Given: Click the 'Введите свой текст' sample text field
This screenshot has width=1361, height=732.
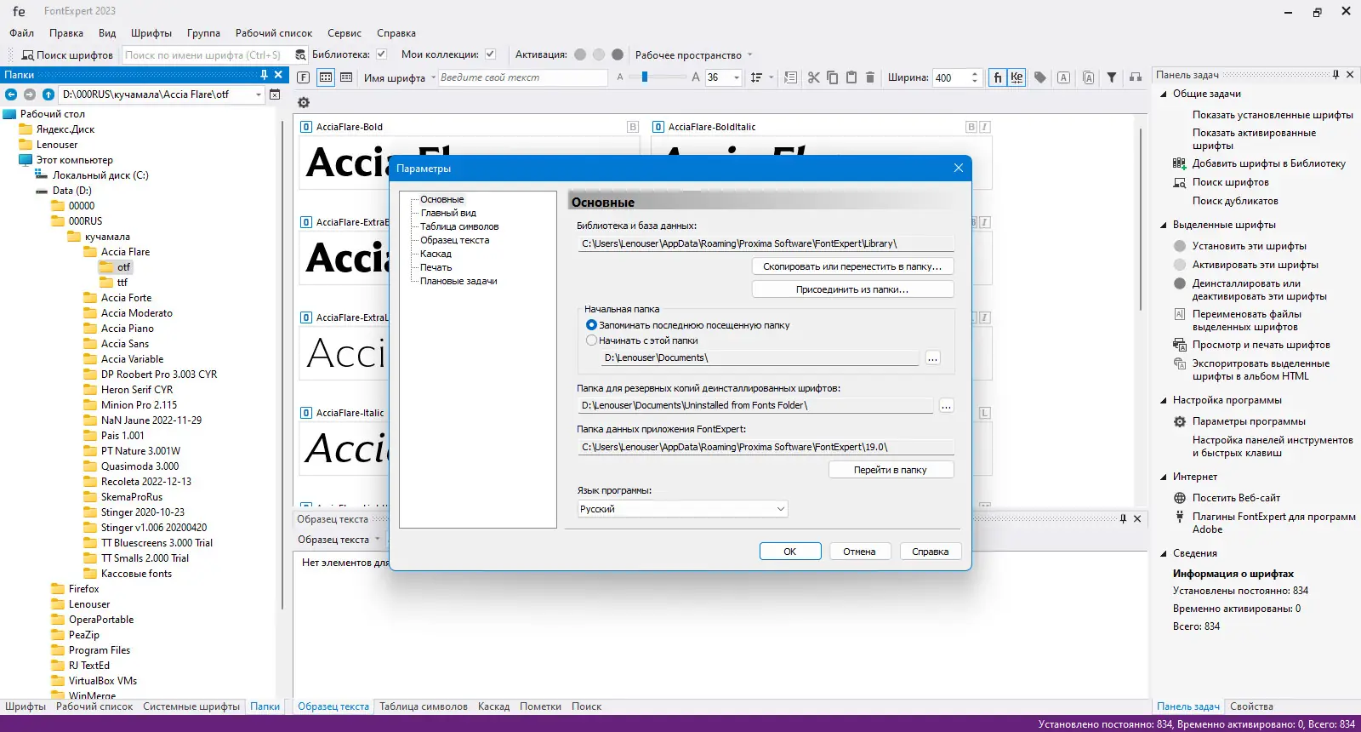Looking at the screenshot, I should (522, 77).
